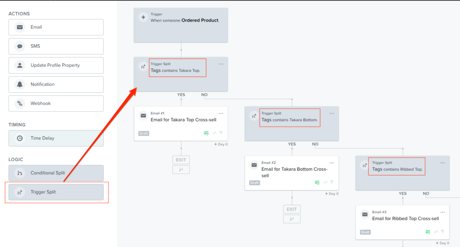460x247 pixels.
Task: Click the branch icon under Email #2's EXIT
Action: [x=292, y=219]
